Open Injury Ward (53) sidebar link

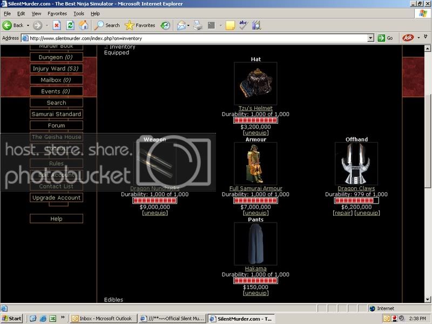tap(56, 69)
